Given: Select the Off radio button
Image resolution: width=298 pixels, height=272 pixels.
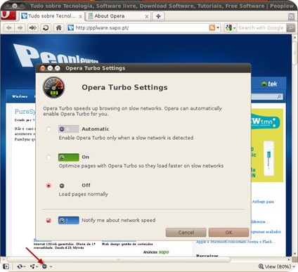Looking at the screenshot, I should point(48,186).
